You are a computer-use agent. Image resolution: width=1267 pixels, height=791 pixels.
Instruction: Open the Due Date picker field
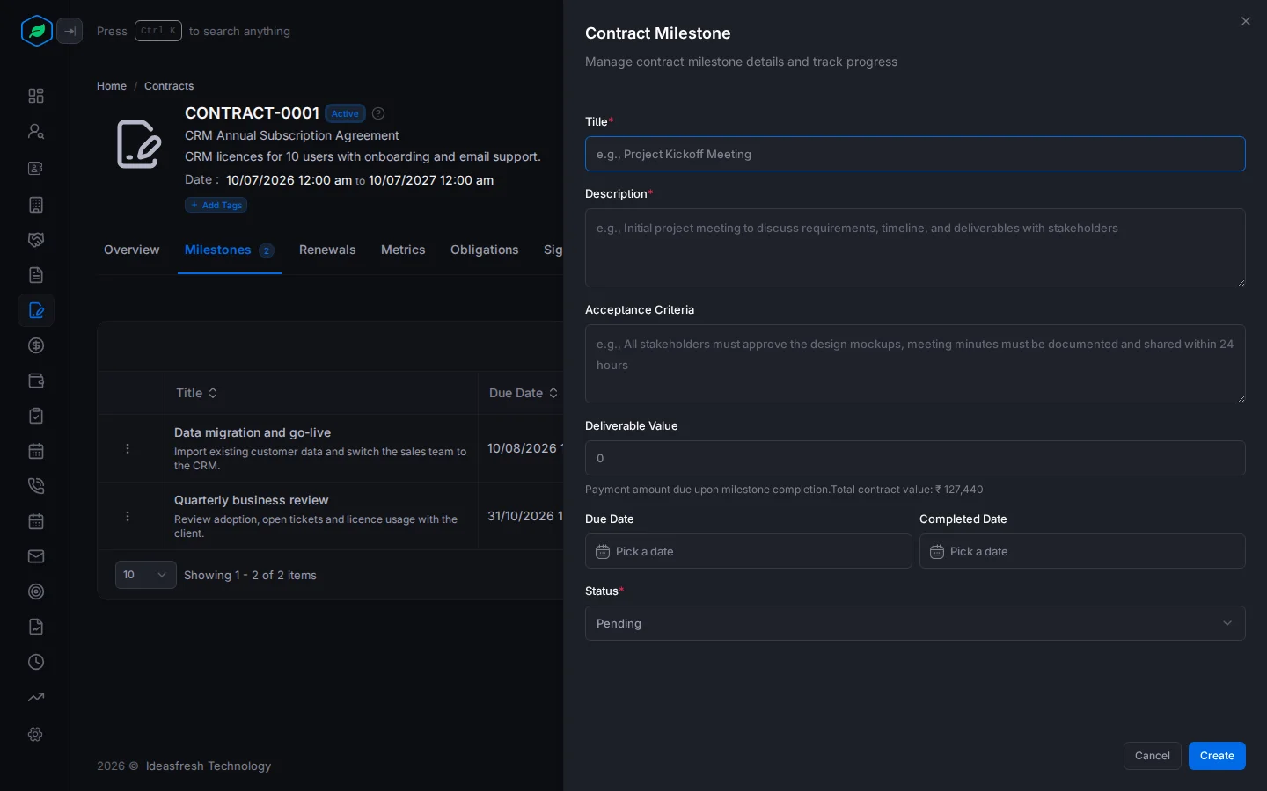tap(749, 551)
